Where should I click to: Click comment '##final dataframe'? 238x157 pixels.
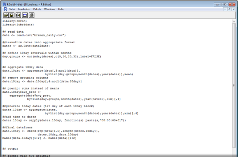point(17,128)
